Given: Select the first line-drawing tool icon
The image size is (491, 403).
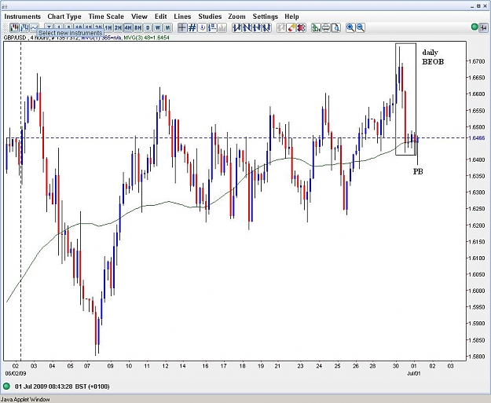Looking at the screenshot, I should (x=236, y=27).
